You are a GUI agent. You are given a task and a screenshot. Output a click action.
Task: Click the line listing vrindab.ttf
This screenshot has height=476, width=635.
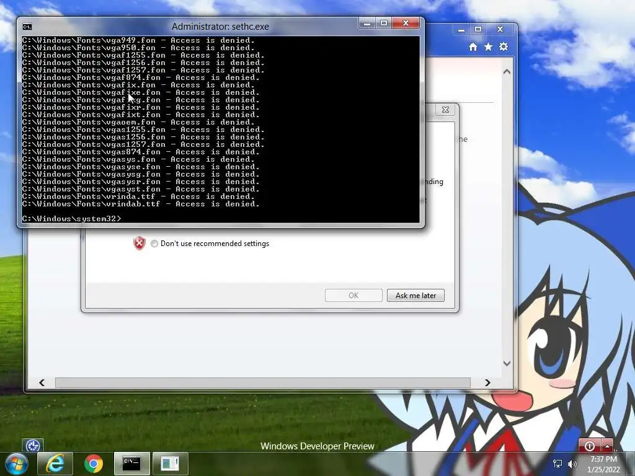click(x=141, y=203)
